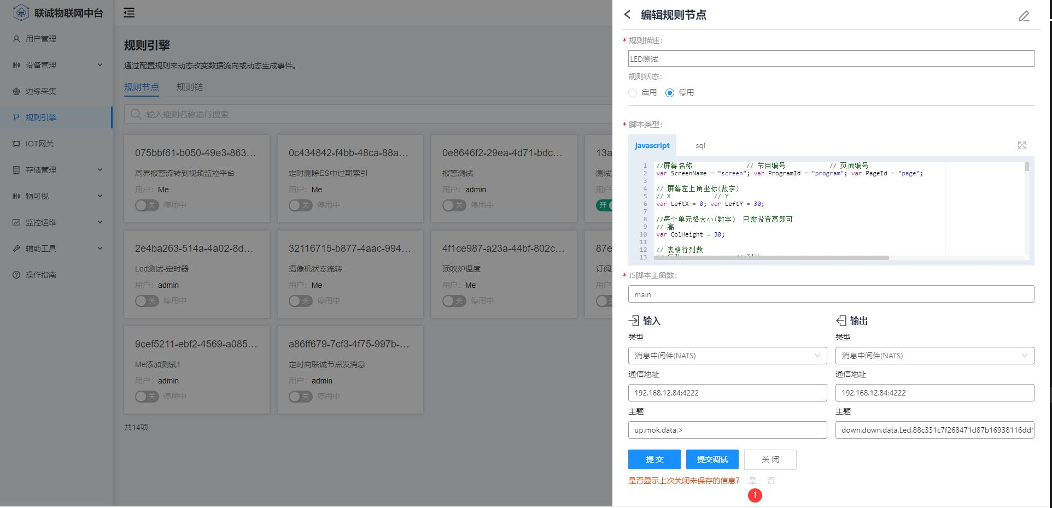
Task: Click the 输出 section icon
Action: point(841,321)
